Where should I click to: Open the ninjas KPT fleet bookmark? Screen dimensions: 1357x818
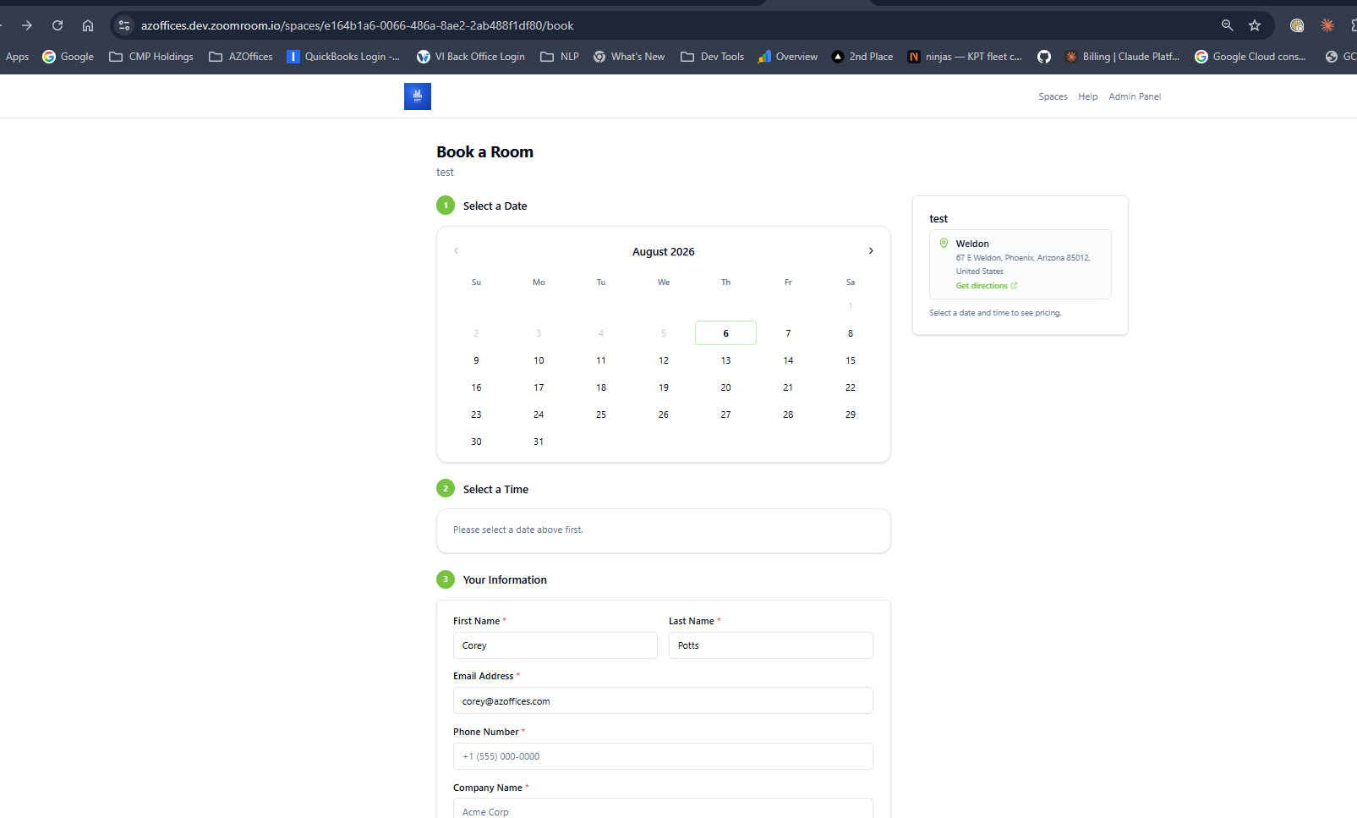pyautogui.click(x=965, y=57)
